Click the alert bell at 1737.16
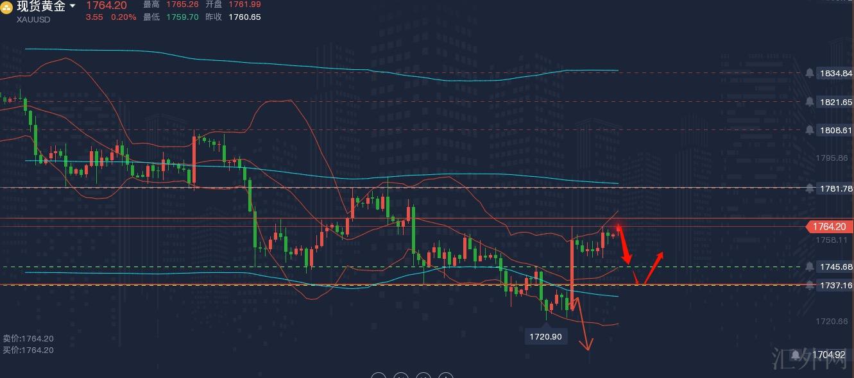Viewport: 854px width, 378px height. (810, 285)
